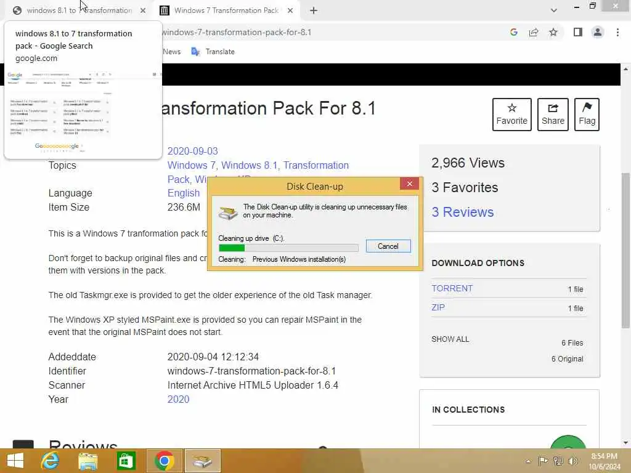Click the Translate bookmark icon
631x473 pixels.
(x=195, y=52)
